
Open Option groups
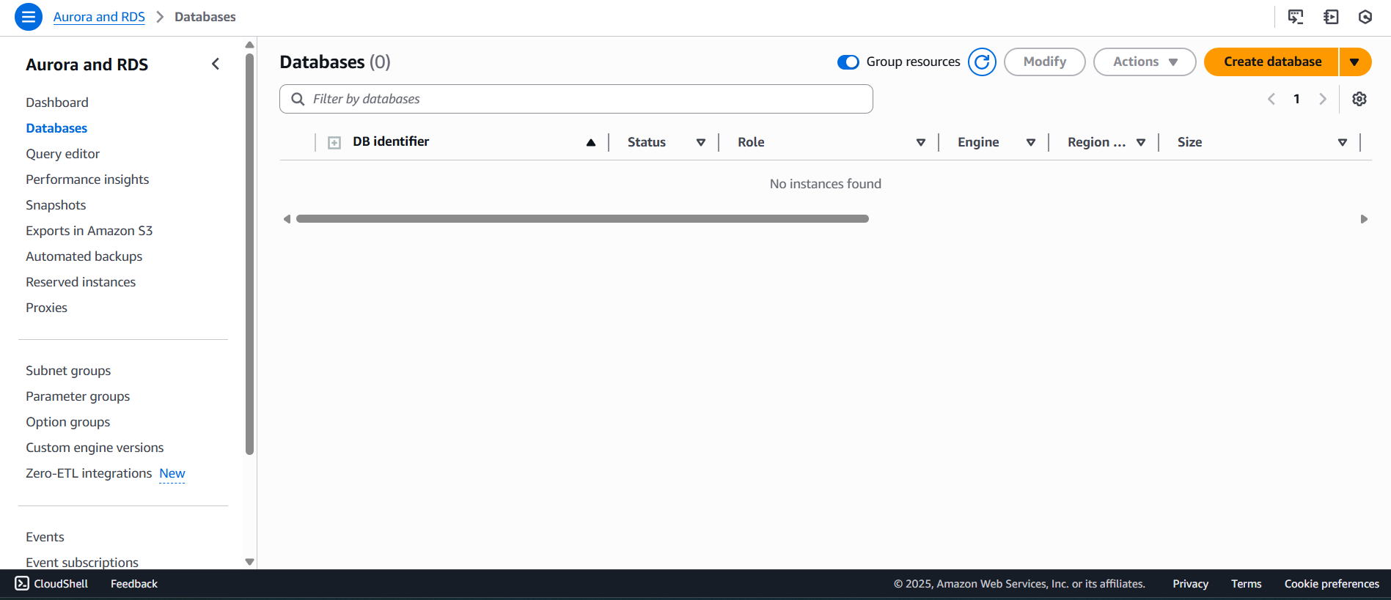pyautogui.click(x=67, y=422)
